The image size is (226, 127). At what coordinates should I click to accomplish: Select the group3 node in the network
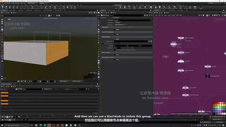tap(173, 44)
